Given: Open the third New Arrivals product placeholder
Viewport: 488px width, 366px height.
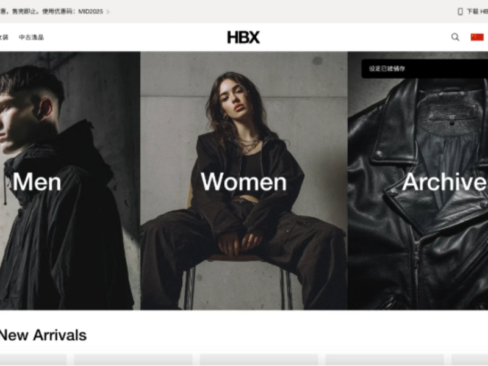Looking at the screenshot, I should 259,359.
